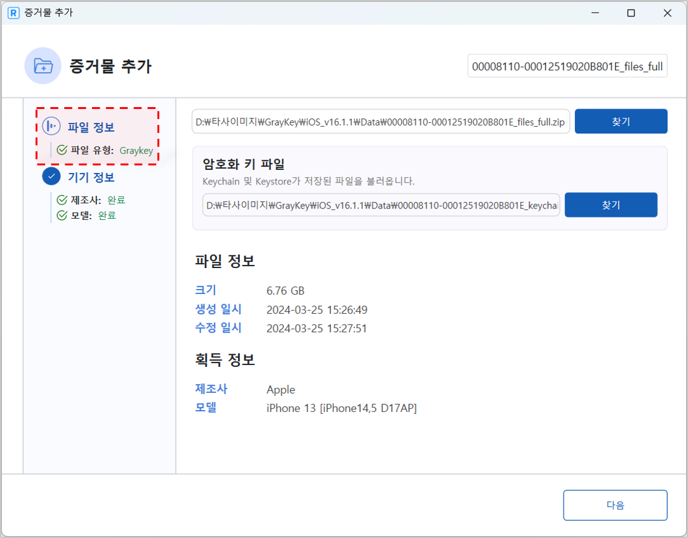Click the 모델 label under 획득 정보
The width and height of the screenshot is (688, 538).
click(x=206, y=407)
